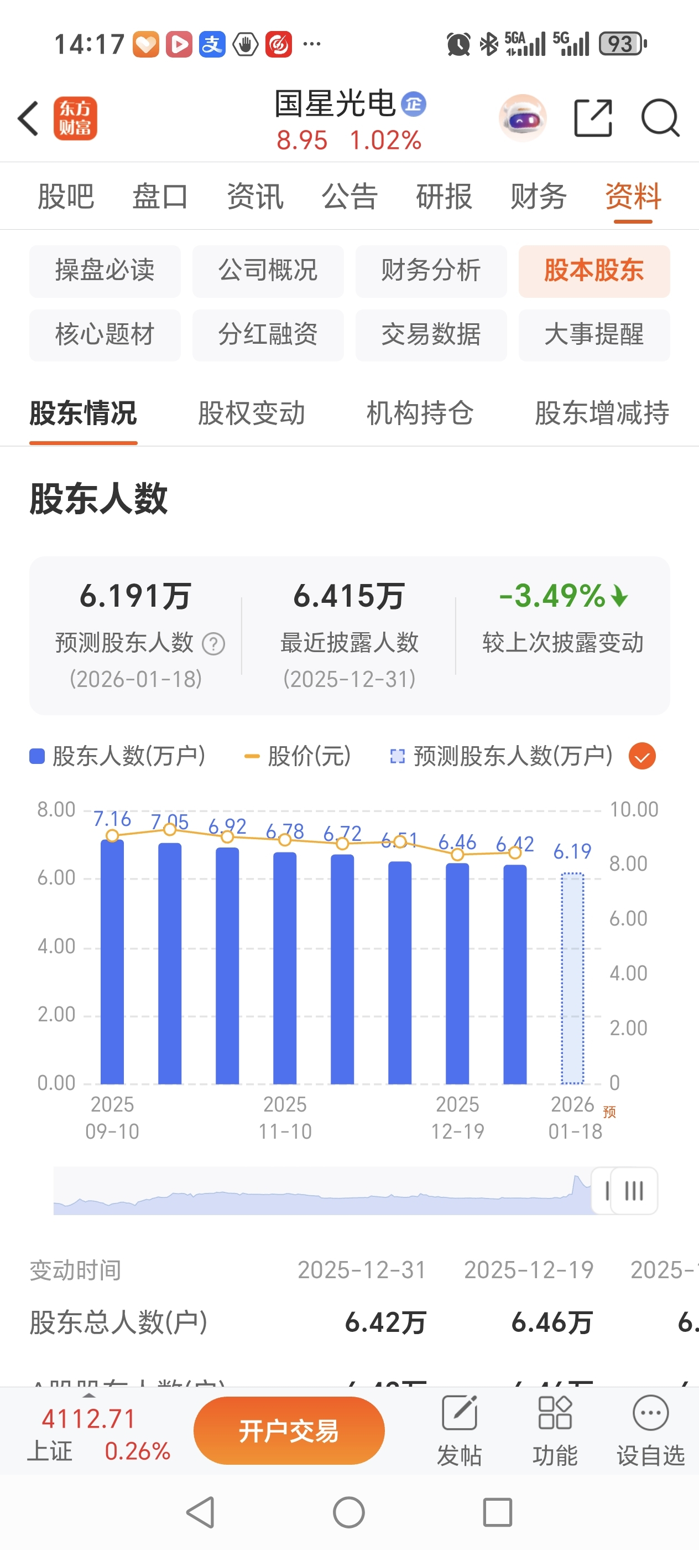Switch to 股权变动 sub-tab
Image resolution: width=699 pixels, height=1550 pixels.
click(252, 414)
